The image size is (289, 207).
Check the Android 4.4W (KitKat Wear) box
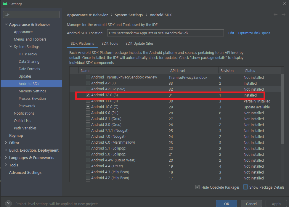point(88,160)
